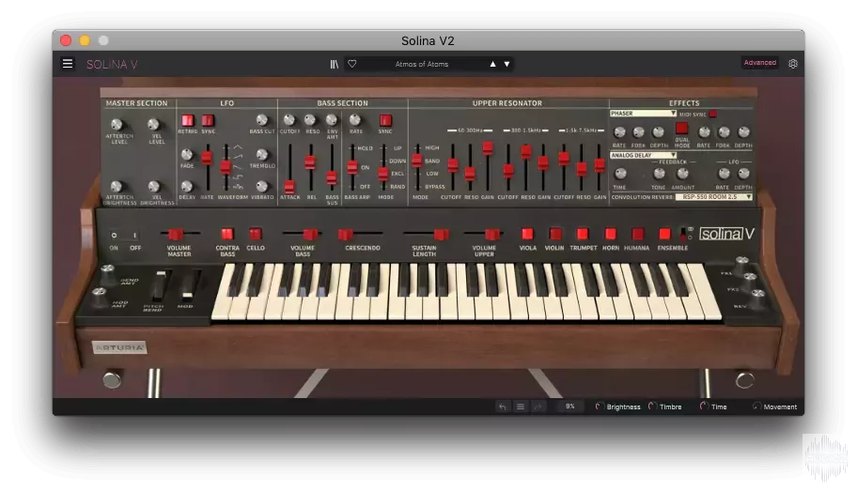
Task: Click the Time macro knob
Action: click(x=705, y=407)
